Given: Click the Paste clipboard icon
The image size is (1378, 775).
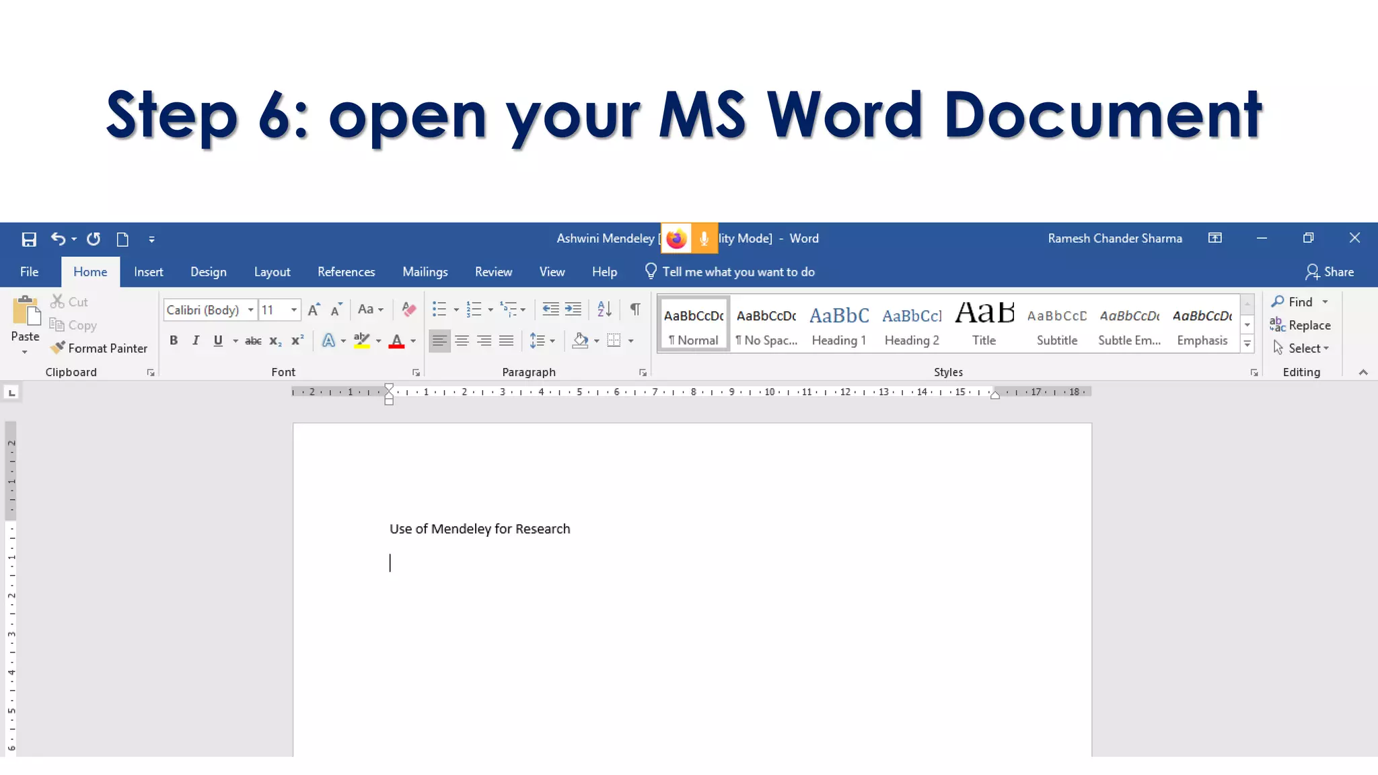Looking at the screenshot, I should pos(26,311).
